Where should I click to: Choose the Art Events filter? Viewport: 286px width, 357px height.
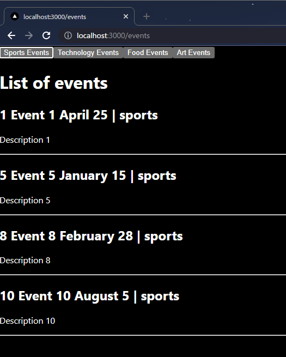tap(193, 52)
